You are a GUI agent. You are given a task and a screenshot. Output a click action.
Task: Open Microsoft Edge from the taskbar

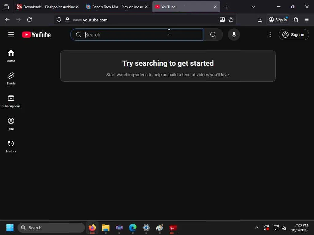133,228
